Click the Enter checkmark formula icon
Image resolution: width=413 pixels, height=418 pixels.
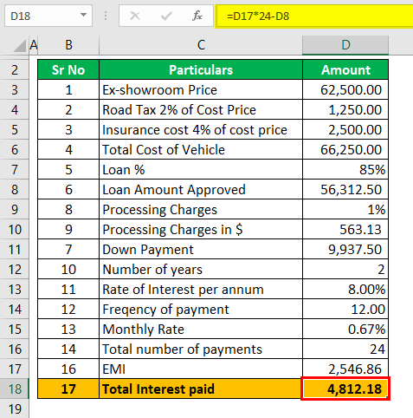pyautogui.click(x=166, y=16)
